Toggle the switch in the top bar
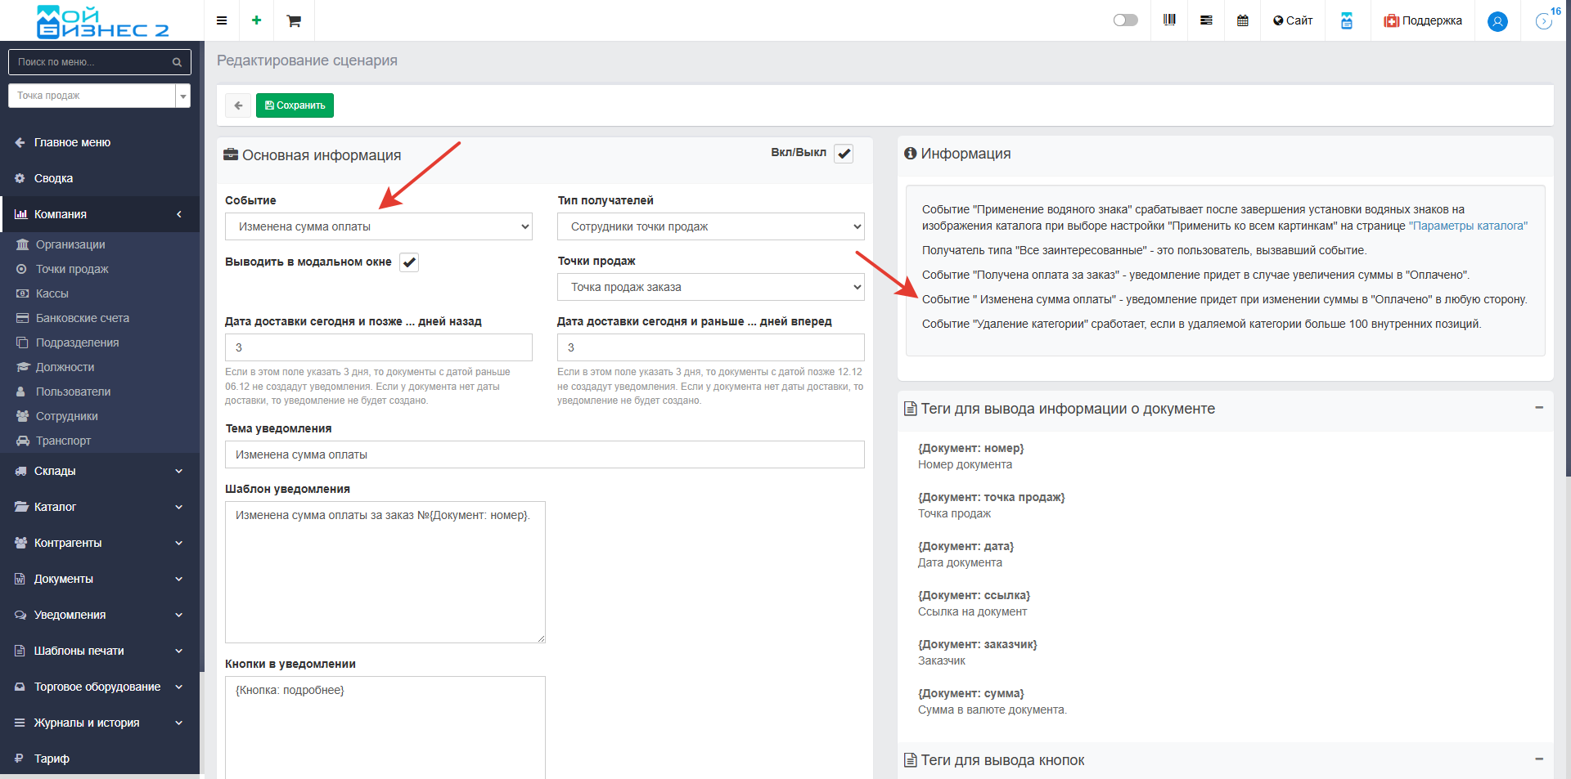Image resolution: width=1571 pixels, height=779 pixels. (x=1125, y=20)
